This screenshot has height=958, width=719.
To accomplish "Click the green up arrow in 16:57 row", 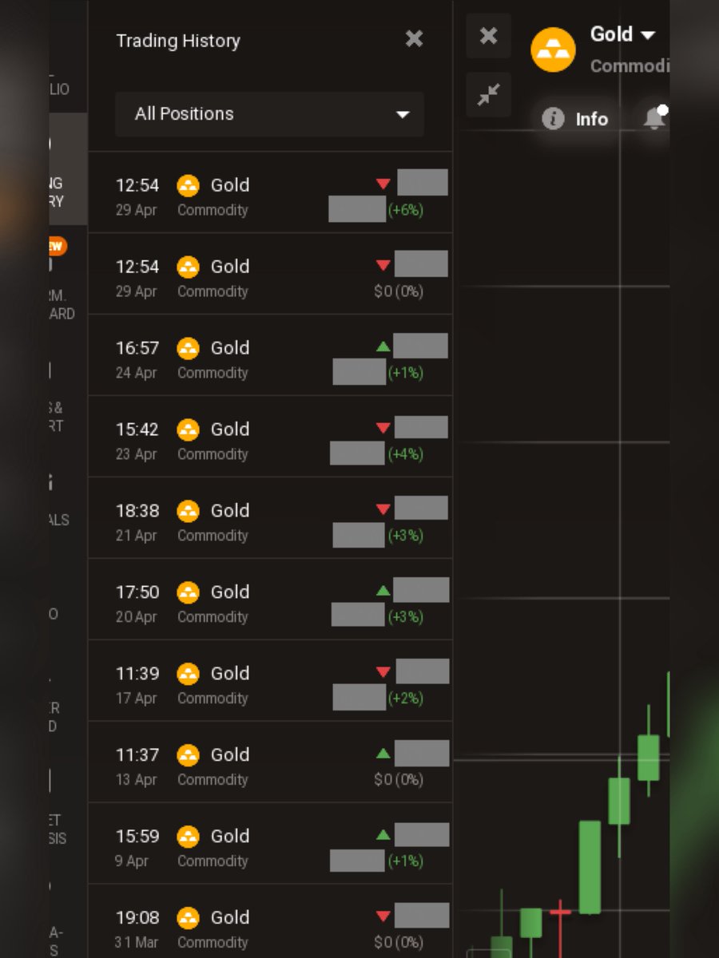I will (x=383, y=347).
